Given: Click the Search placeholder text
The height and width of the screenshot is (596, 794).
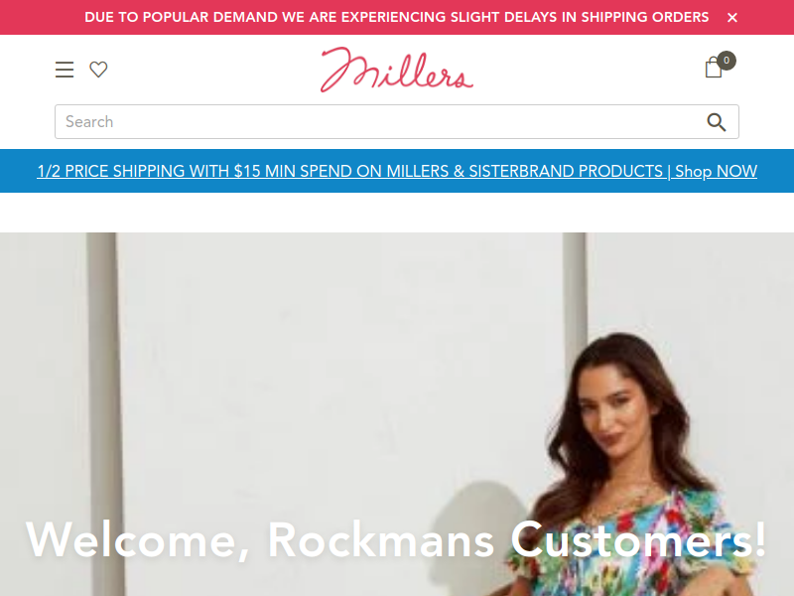Looking at the screenshot, I should 89,121.
